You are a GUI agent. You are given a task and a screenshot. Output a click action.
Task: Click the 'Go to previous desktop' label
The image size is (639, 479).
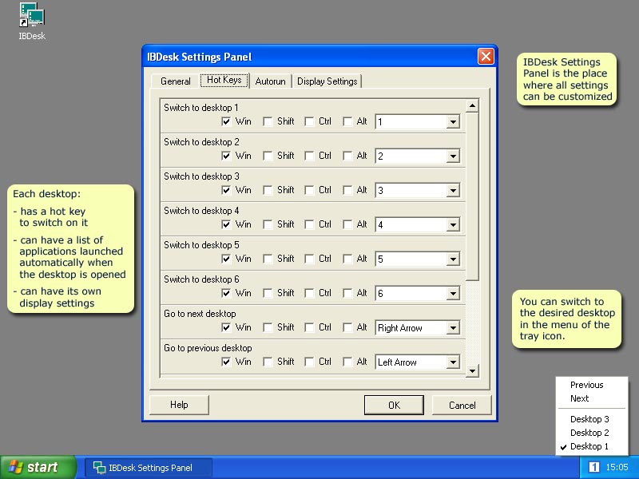tap(208, 348)
